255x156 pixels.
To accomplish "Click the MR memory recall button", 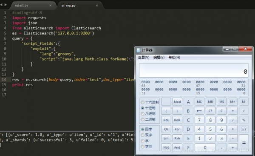I will click(x=210, y=102).
